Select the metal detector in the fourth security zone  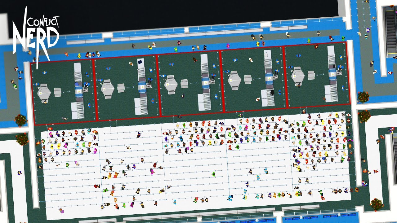tap(234, 81)
